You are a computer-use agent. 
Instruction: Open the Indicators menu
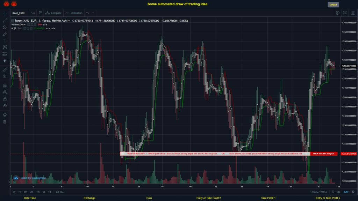(x=74, y=13)
